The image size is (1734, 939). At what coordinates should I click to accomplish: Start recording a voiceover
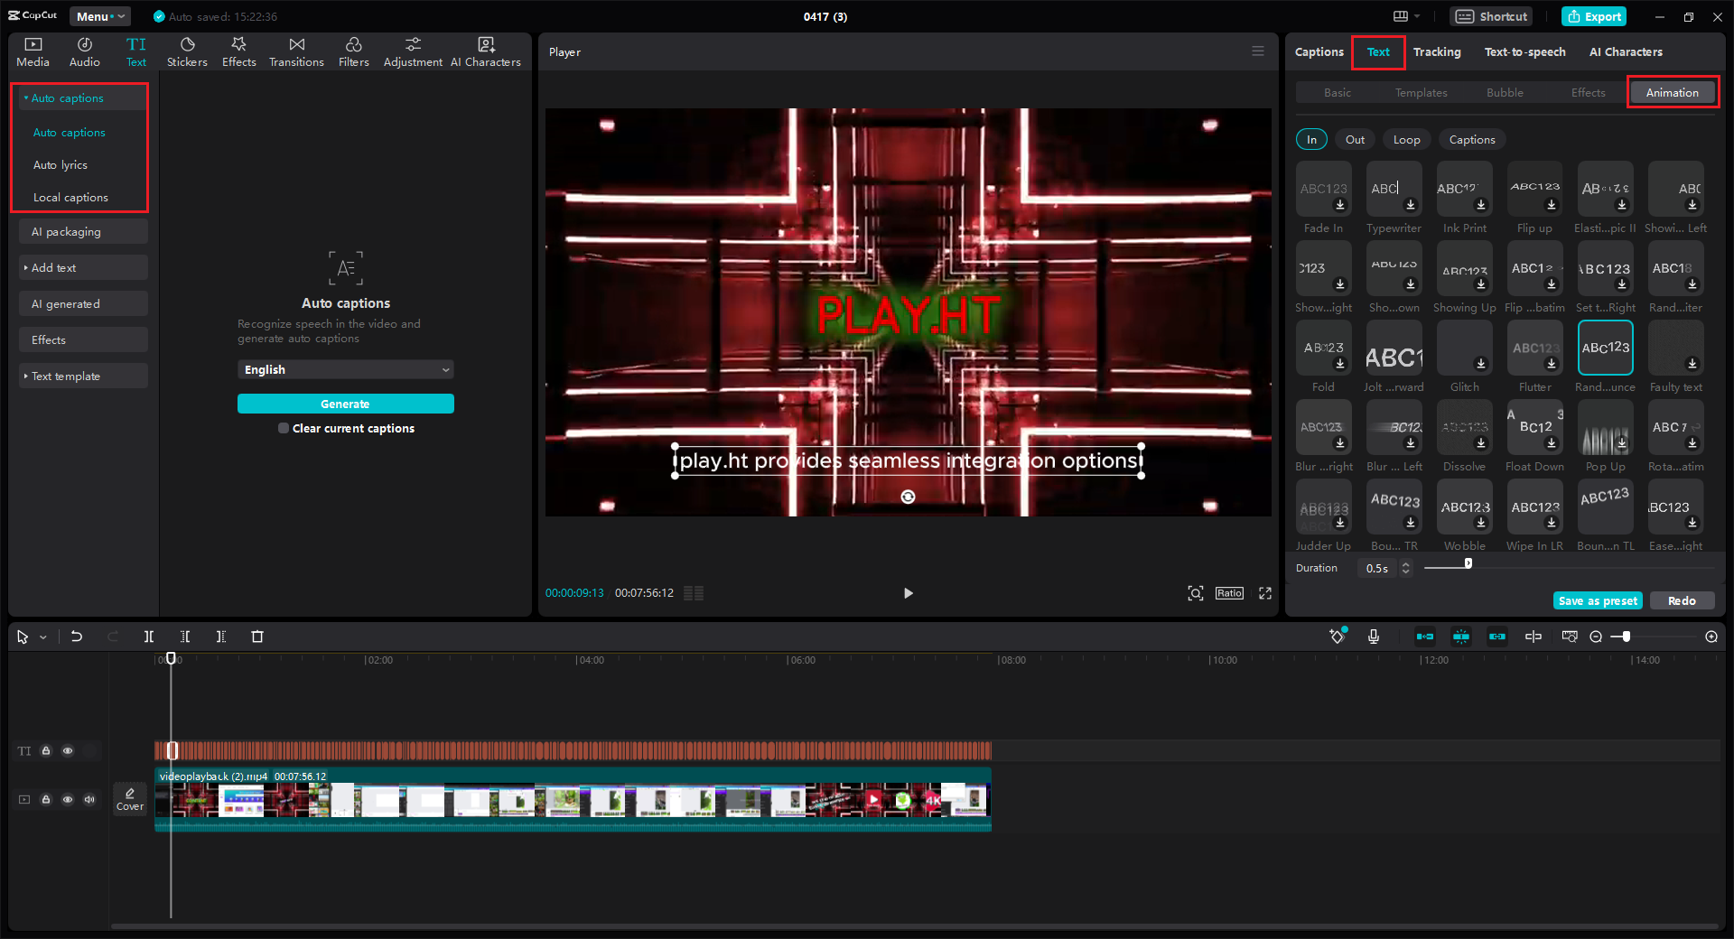click(x=1374, y=637)
